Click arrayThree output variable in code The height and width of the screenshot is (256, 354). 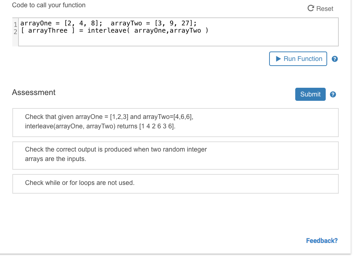pos(48,31)
